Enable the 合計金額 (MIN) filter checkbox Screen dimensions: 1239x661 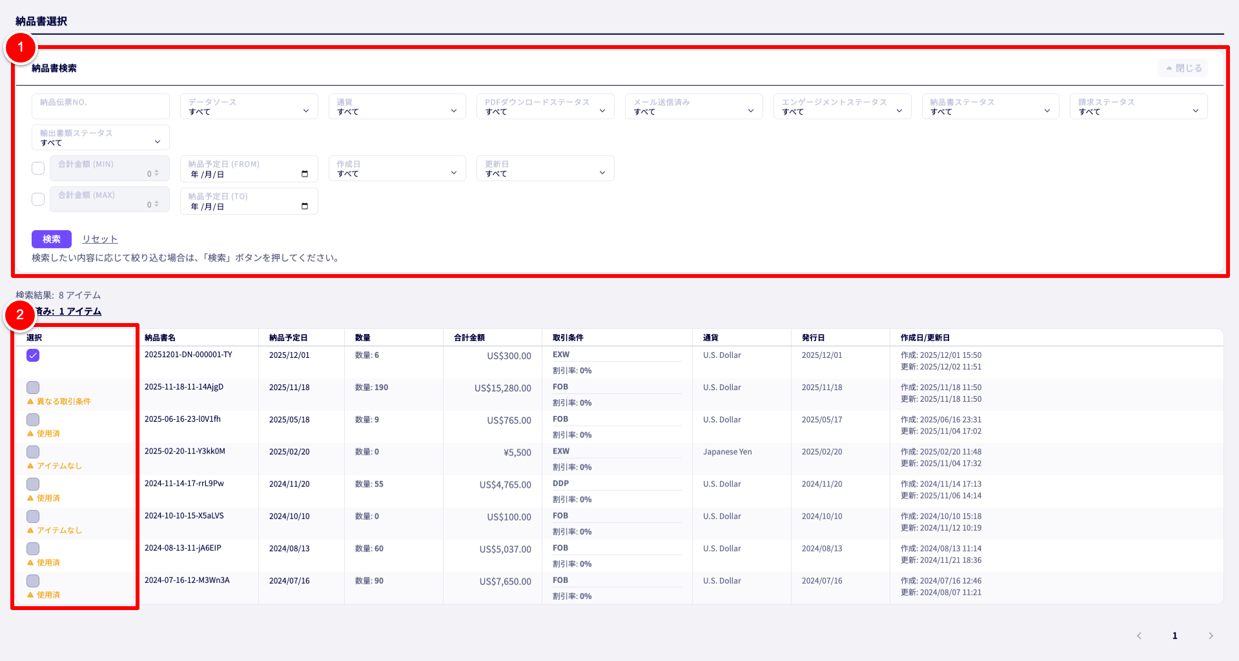pos(38,168)
